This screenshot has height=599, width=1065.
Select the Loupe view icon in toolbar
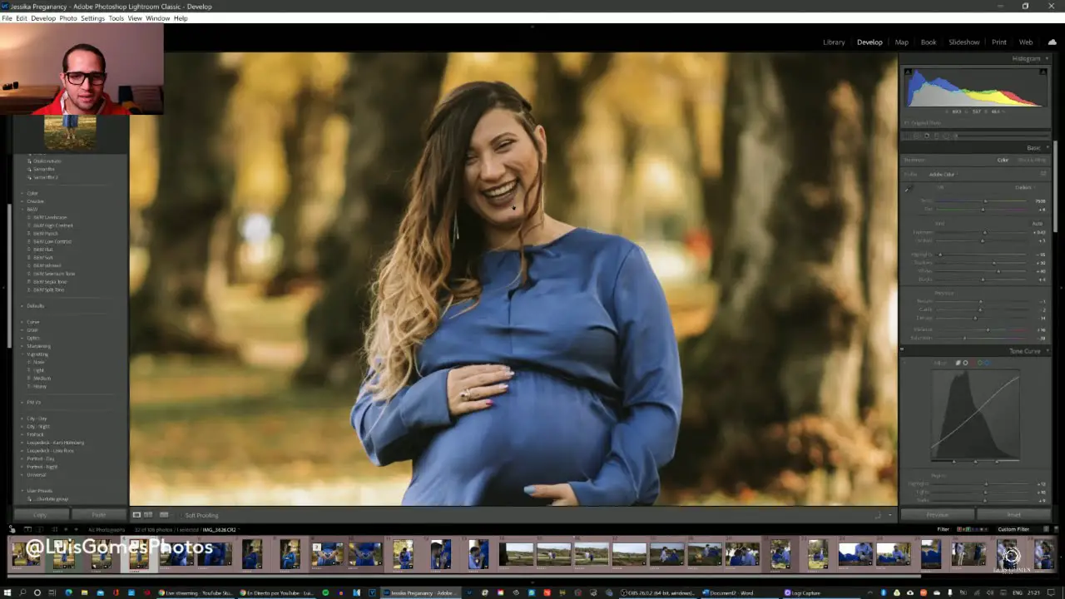point(137,515)
